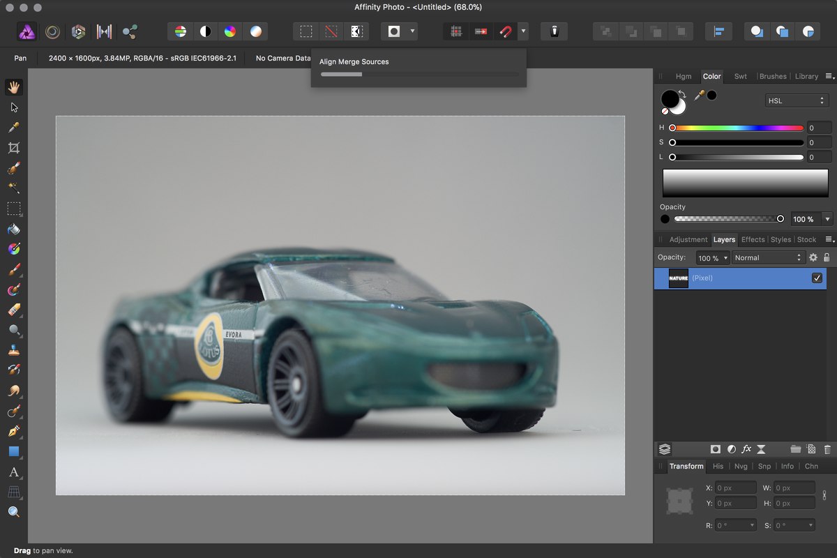Adjust the Lightness L slider
This screenshot has width=837, height=558.
737,157
